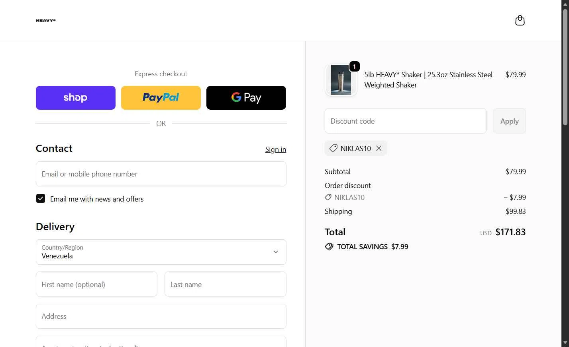
Task: Click the Last name field
Action: click(226, 284)
